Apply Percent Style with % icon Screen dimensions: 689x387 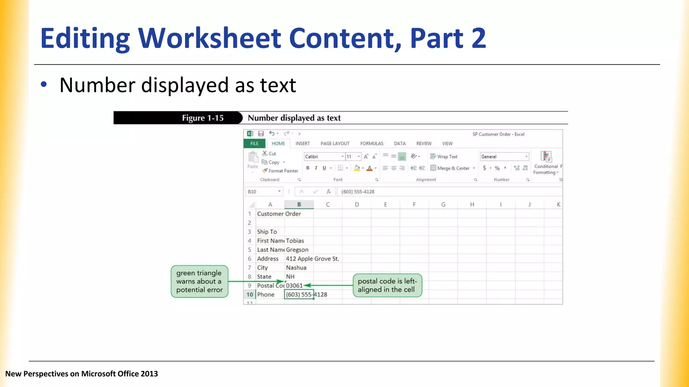point(497,168)
